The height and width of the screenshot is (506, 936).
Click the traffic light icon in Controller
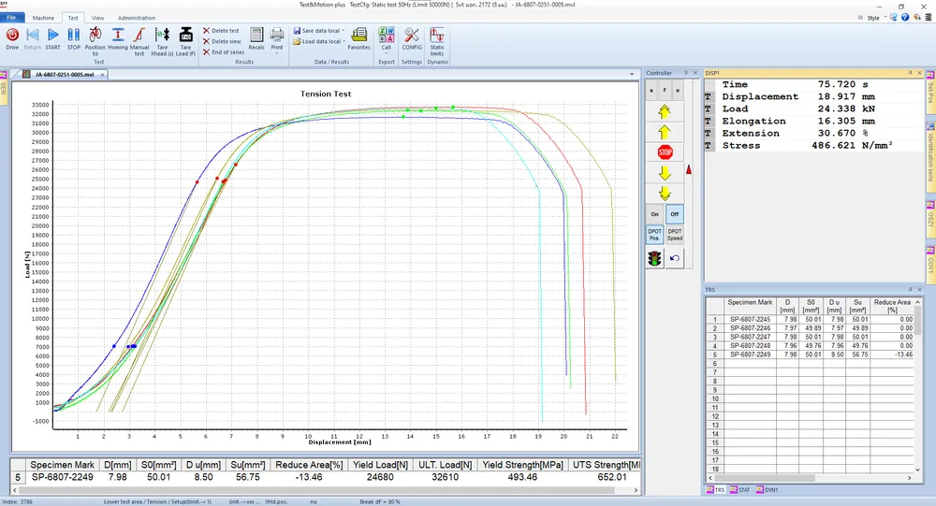pyautogui.click(x=655, y=258)
